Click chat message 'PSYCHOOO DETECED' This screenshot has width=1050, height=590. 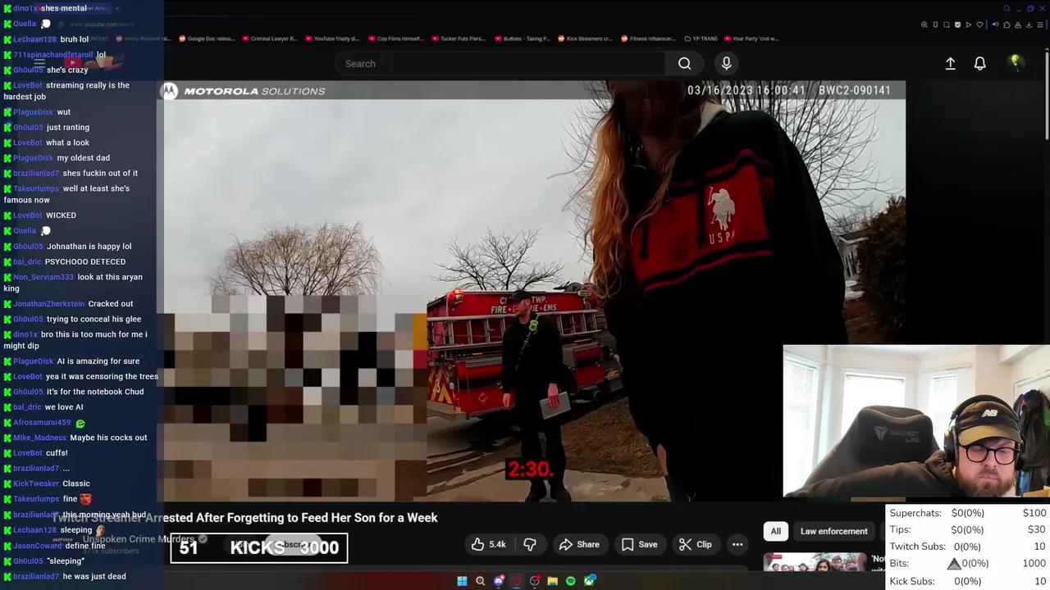85,261
